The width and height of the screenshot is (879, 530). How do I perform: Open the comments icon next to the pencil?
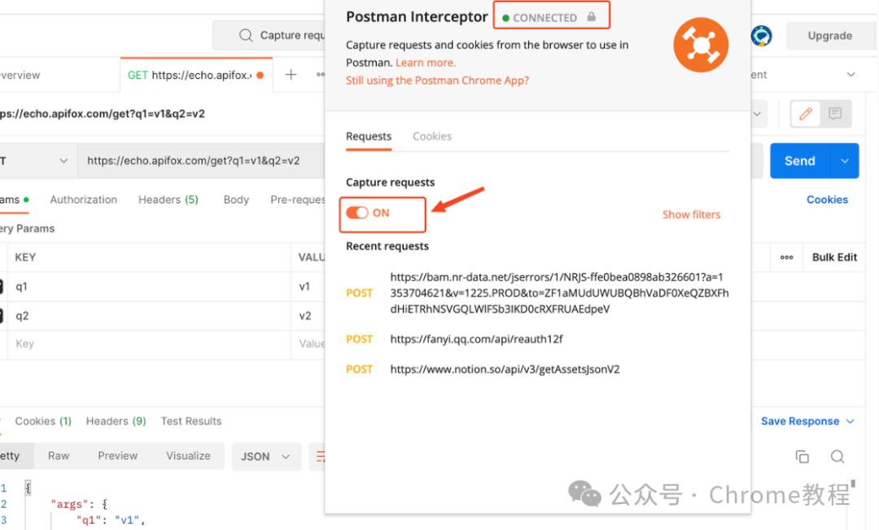coord(835,114)
